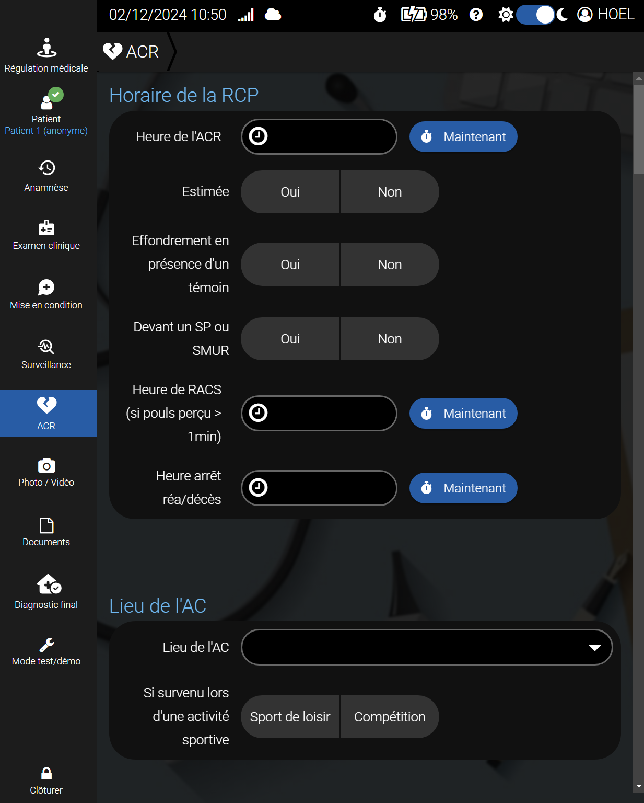Screen dimensions: 644x803
Task: Open the Anamnèse history icon
Action: pyautogui.click(x=46, y=168)
